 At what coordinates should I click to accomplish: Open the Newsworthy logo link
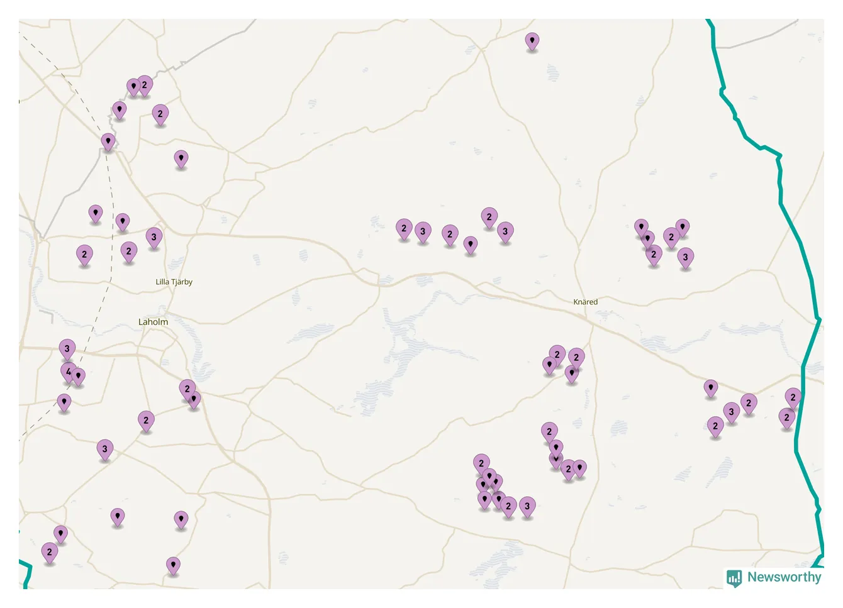774,577
